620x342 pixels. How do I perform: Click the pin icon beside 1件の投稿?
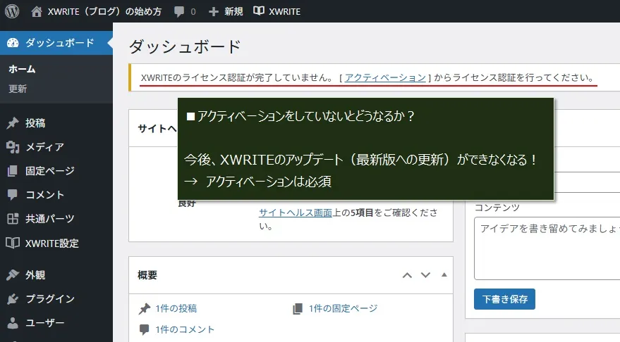click(145, 308)
